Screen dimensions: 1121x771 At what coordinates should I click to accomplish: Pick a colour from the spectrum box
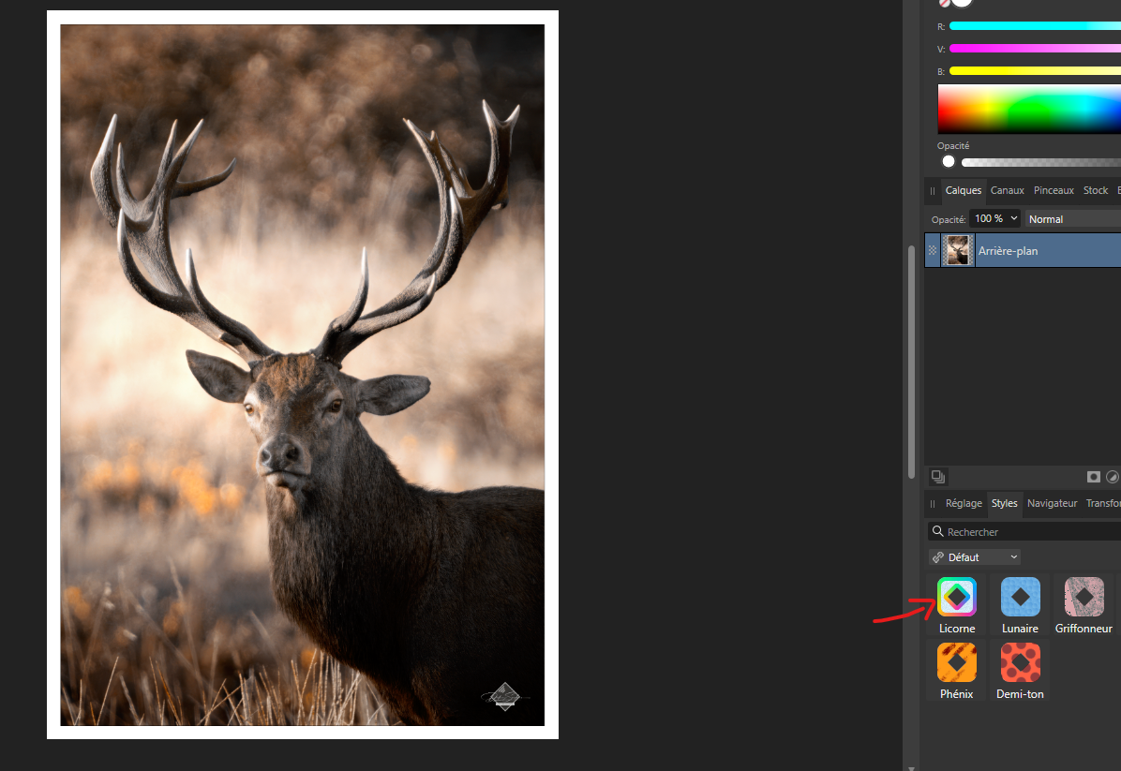coord(1029,109)
